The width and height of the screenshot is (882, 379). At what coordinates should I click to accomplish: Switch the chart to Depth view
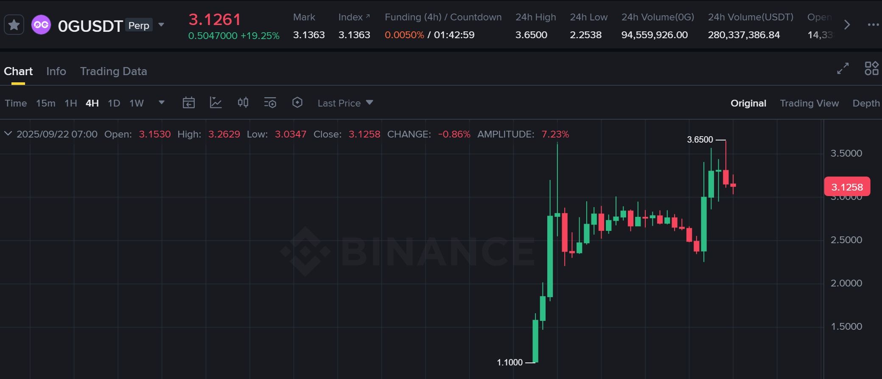pos(866,103)
